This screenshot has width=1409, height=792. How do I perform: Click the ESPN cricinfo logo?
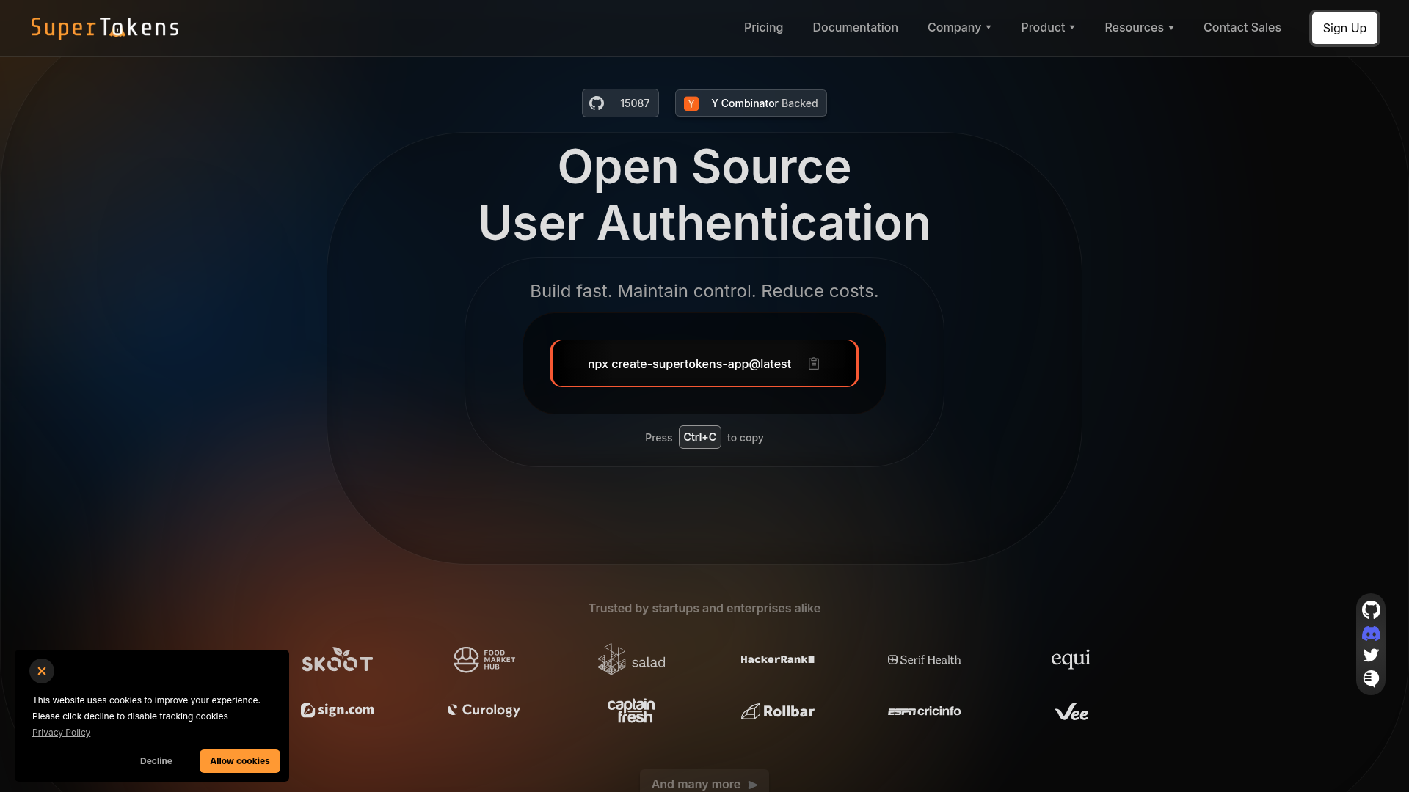tap(925, 711)
